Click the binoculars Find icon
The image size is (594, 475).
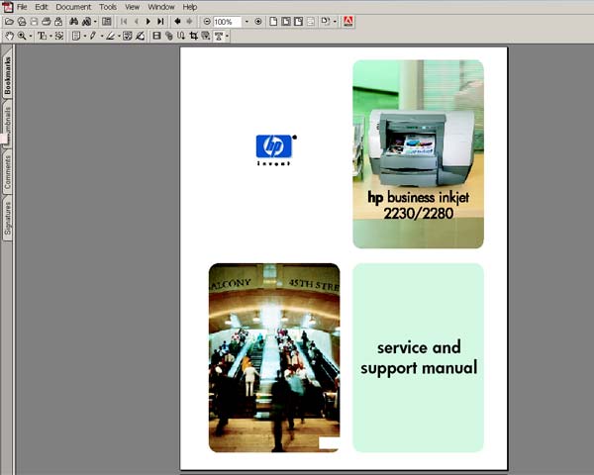tap(74, 22)
